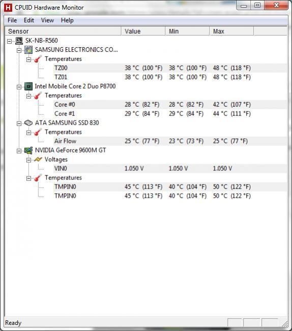Click the Max column header

(231, 31)
